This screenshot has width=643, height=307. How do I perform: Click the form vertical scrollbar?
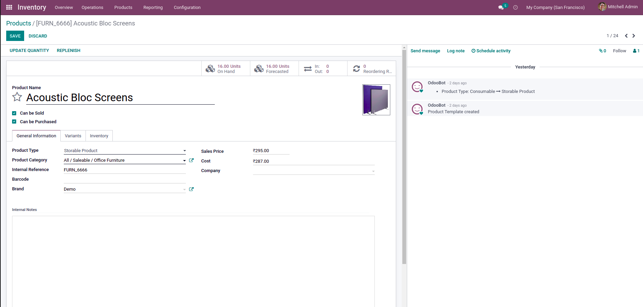pyautogui.click(x=404, y=157)
